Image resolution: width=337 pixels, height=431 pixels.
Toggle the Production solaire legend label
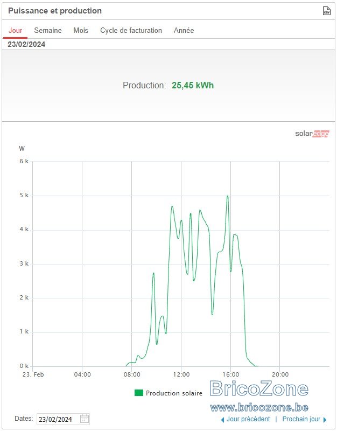point(174,393)
